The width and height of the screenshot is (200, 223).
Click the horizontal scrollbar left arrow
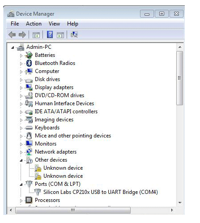(x=11, y=210)
